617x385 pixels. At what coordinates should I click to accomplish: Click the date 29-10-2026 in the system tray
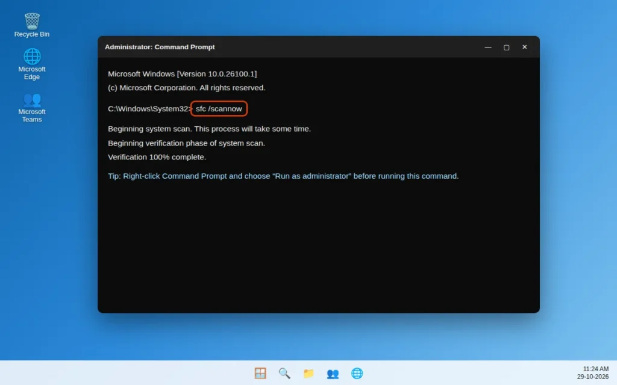tap(593, 377)
